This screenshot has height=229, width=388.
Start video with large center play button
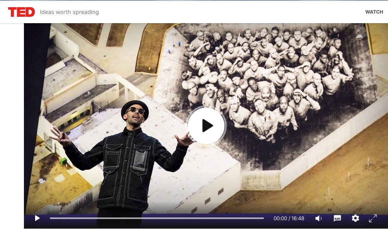(x=207, y=126)
